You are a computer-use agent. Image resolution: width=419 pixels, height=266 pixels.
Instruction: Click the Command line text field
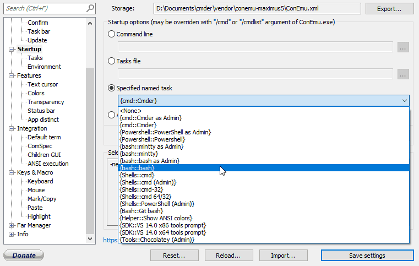pyautogui.click(x=255, y=47)
